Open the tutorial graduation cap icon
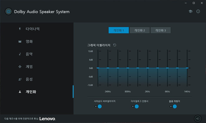 (190, 11)
